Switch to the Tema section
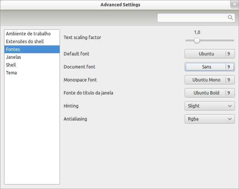The height and width of the screenshot is (189, 239). pos(12,73)
